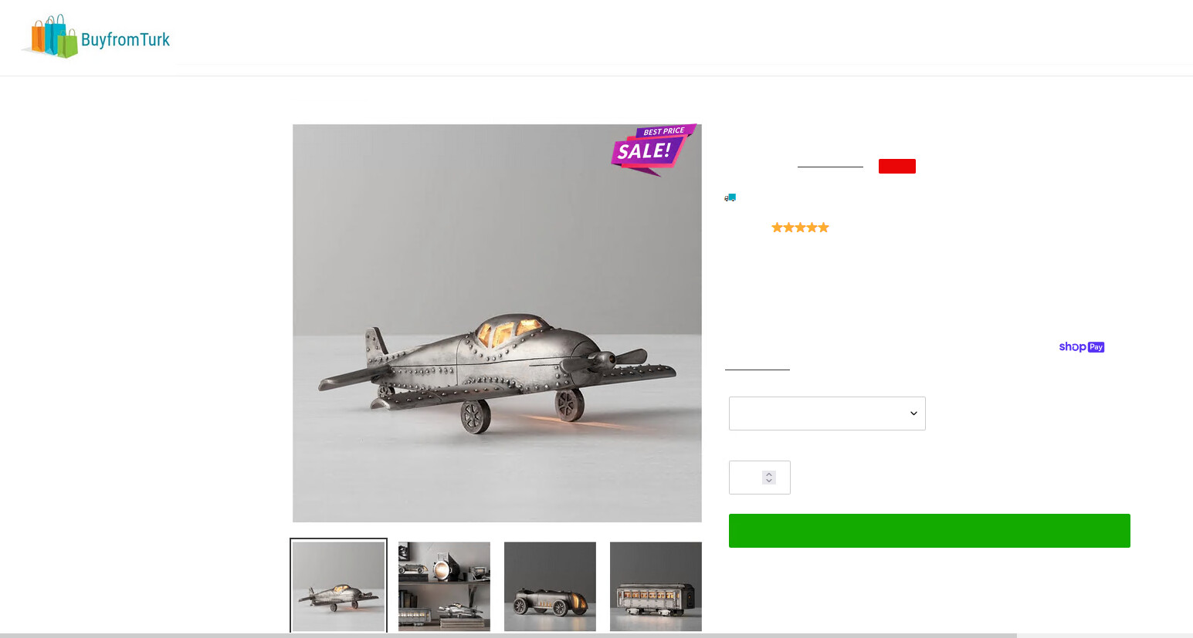Click the five-star rating icons
Screen dimensions: 1193x638
[x=800, y=228]
